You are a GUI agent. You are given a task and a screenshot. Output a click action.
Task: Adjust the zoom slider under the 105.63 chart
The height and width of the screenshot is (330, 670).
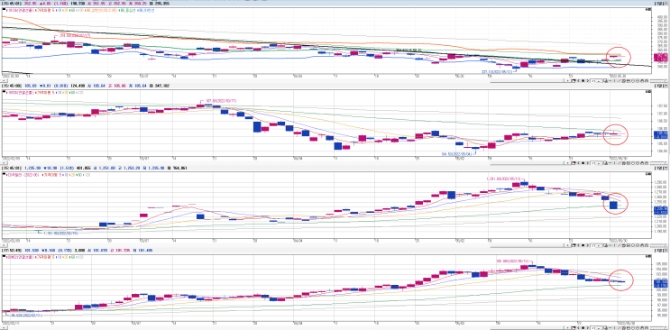point(658,163)
